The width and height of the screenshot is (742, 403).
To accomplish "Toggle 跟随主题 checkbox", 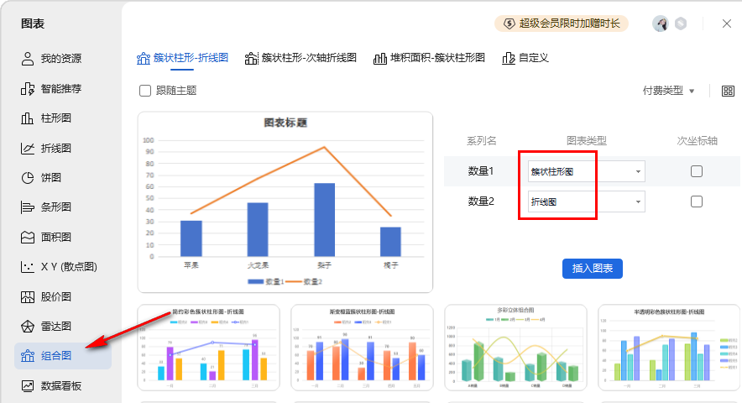I will coord(145,91).
